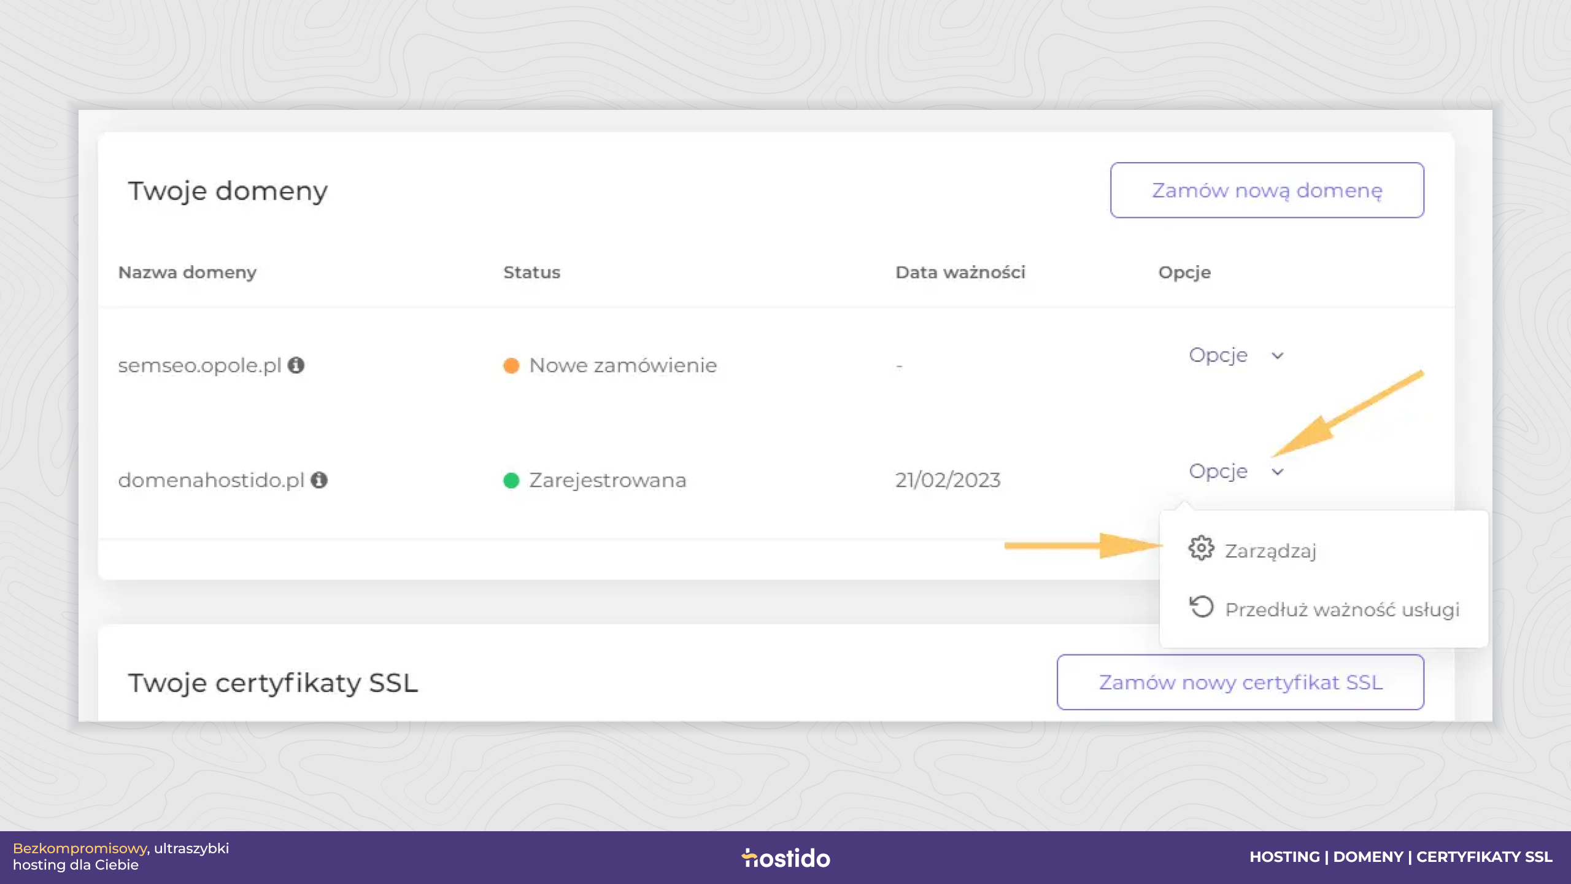Choose Przedłuż ważność usługi menu entry
Image resolution: width=1571 pixels, height=884 pixels.
[1342, 610]
